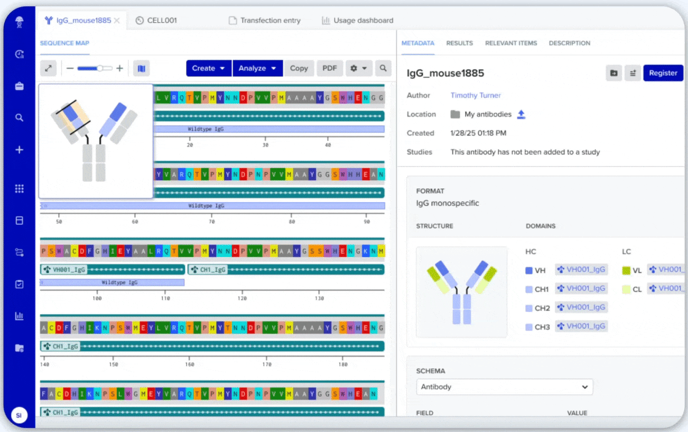Close the IgG_mouse1885 tab
This screenshot has height=432, width=688.
click(x=117, y=21)
